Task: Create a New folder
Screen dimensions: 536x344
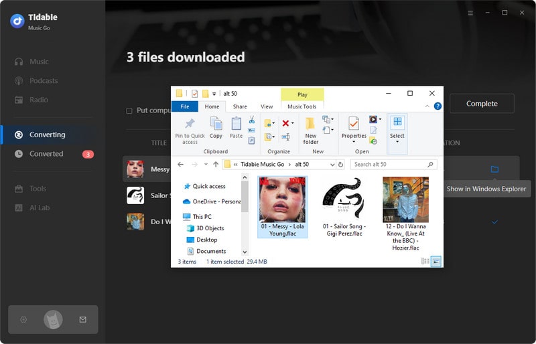Action: [x=310, y=130]
